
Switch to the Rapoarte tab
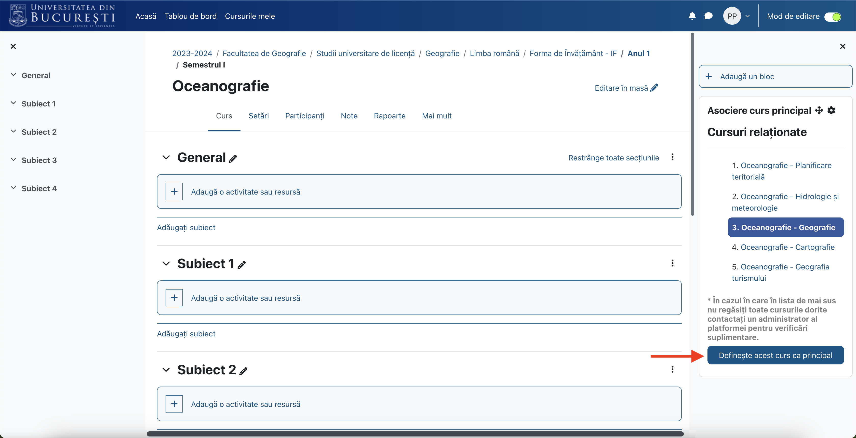coord(390,116)
